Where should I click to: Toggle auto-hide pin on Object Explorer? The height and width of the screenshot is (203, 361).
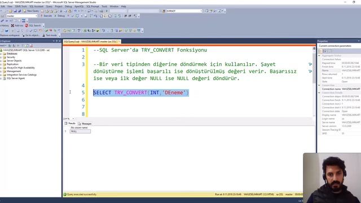point(56,41)
